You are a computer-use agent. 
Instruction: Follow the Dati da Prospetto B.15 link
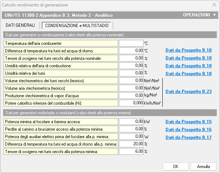[188, 121]
